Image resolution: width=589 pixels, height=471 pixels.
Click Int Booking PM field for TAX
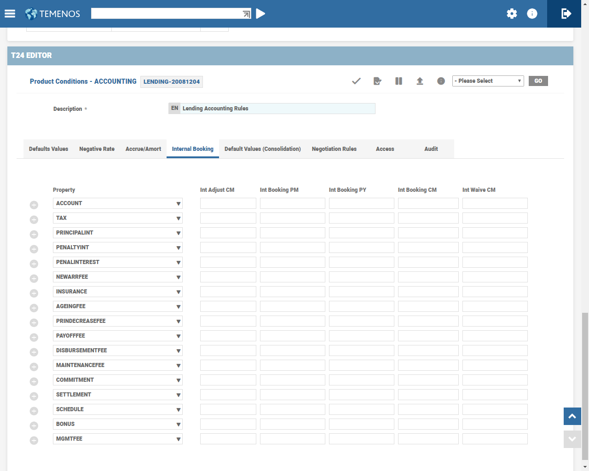pyautogui.click(x=292, y=218)
